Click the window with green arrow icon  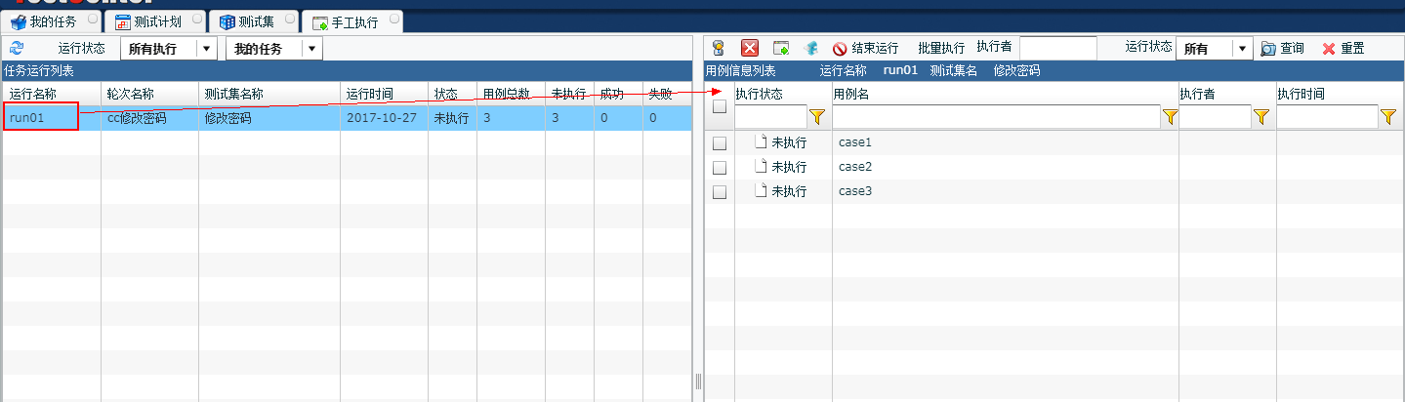pos(781,48)
